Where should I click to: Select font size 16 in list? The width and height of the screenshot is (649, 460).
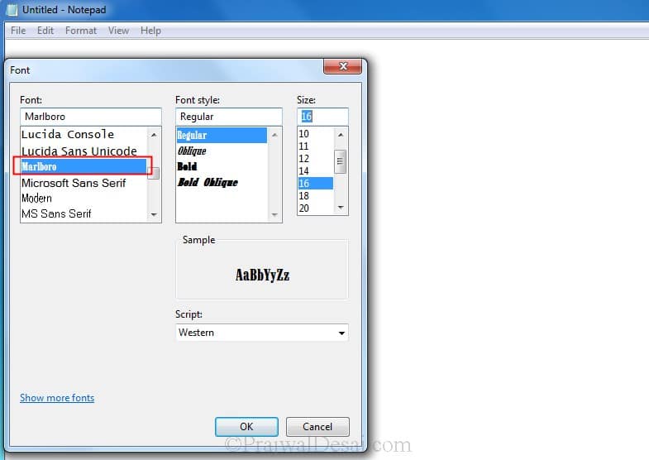(315, 184)
